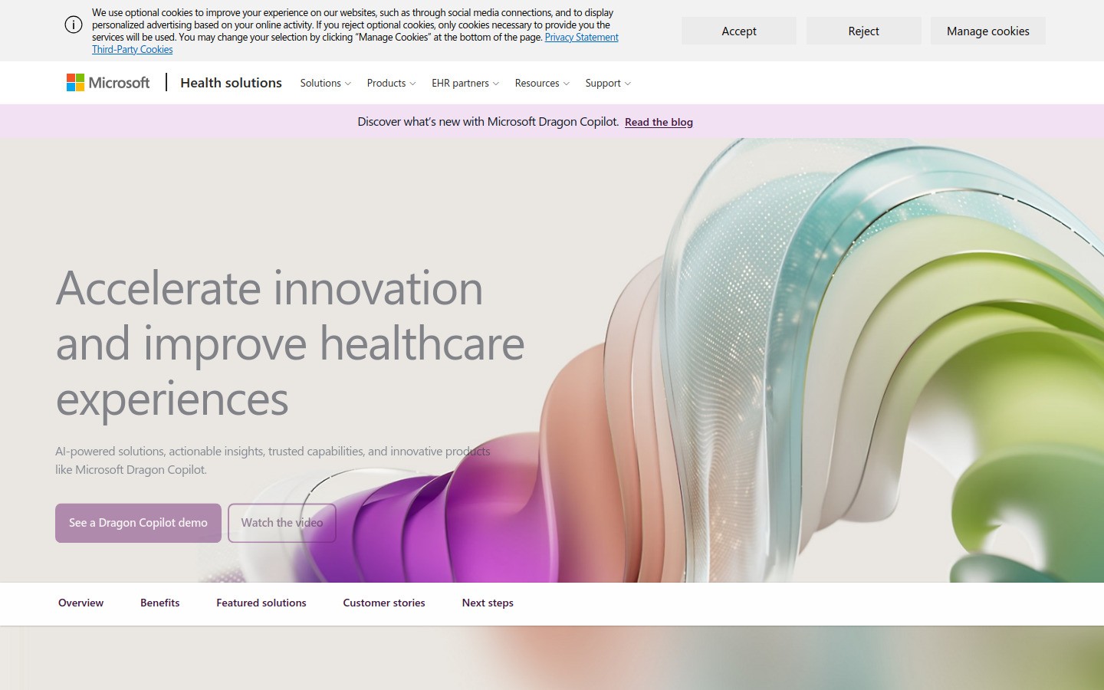Click See a Dragon Copilot demo
The image size is (1104, 690).
(138, 523)
